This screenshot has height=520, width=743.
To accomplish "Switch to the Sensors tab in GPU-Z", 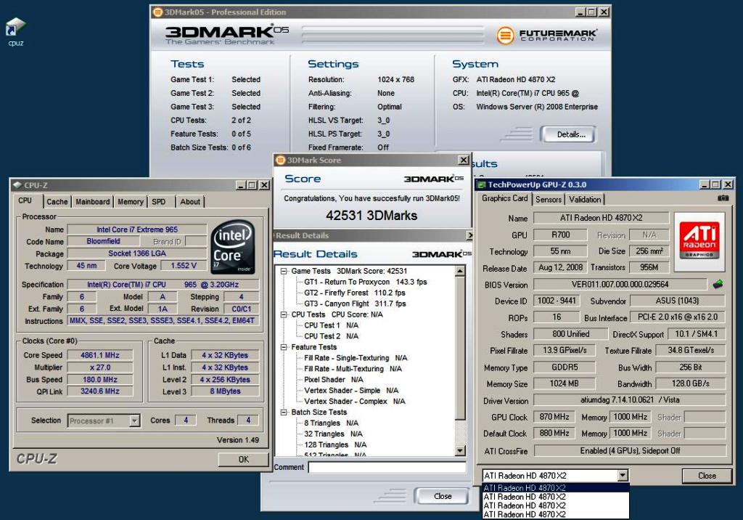I will point(549,200).
